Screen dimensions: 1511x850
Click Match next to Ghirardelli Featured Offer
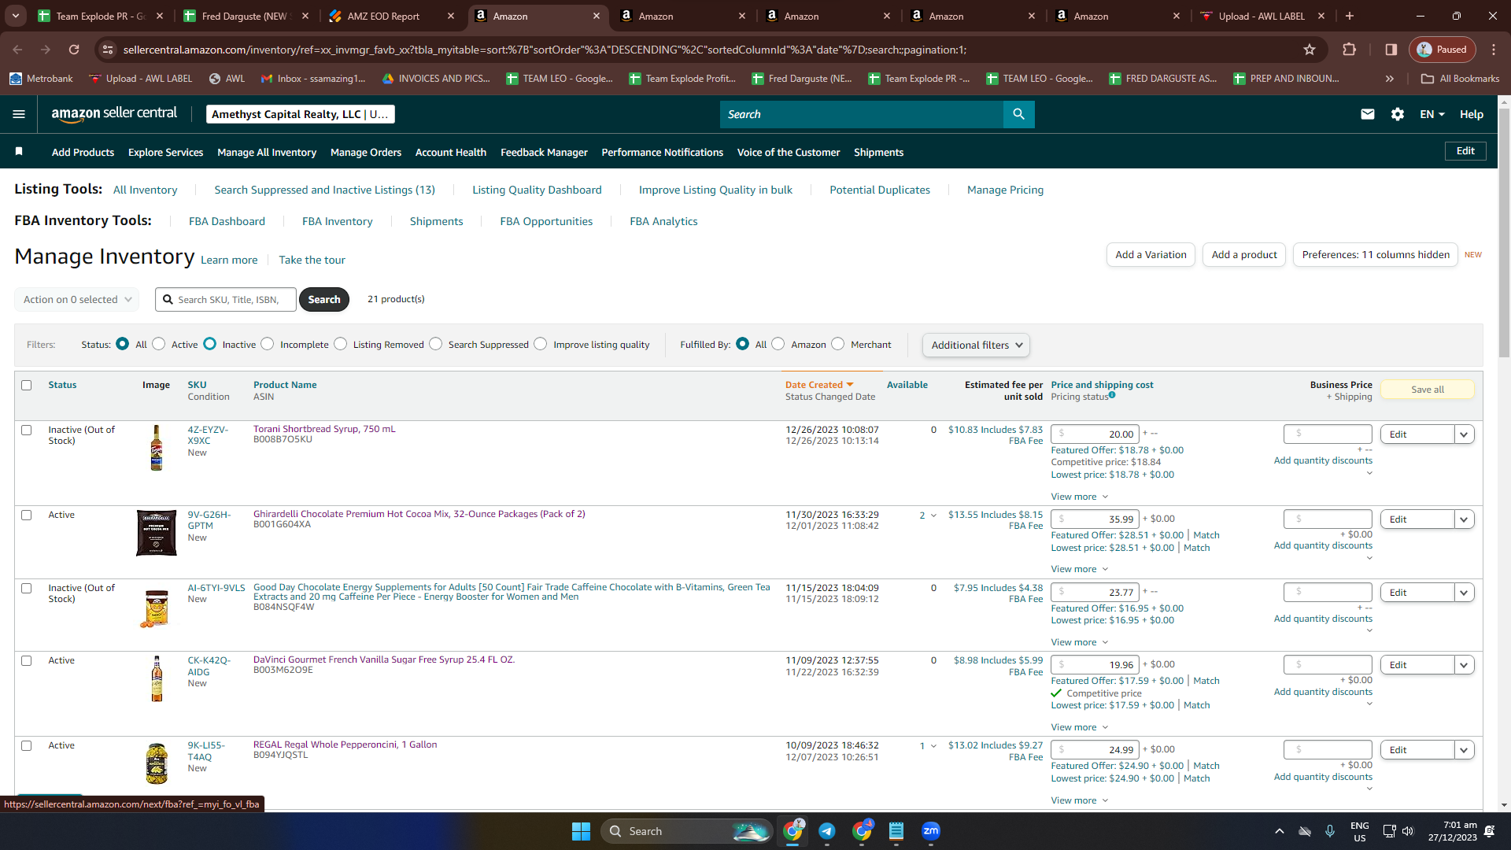tap(1206, 535)
